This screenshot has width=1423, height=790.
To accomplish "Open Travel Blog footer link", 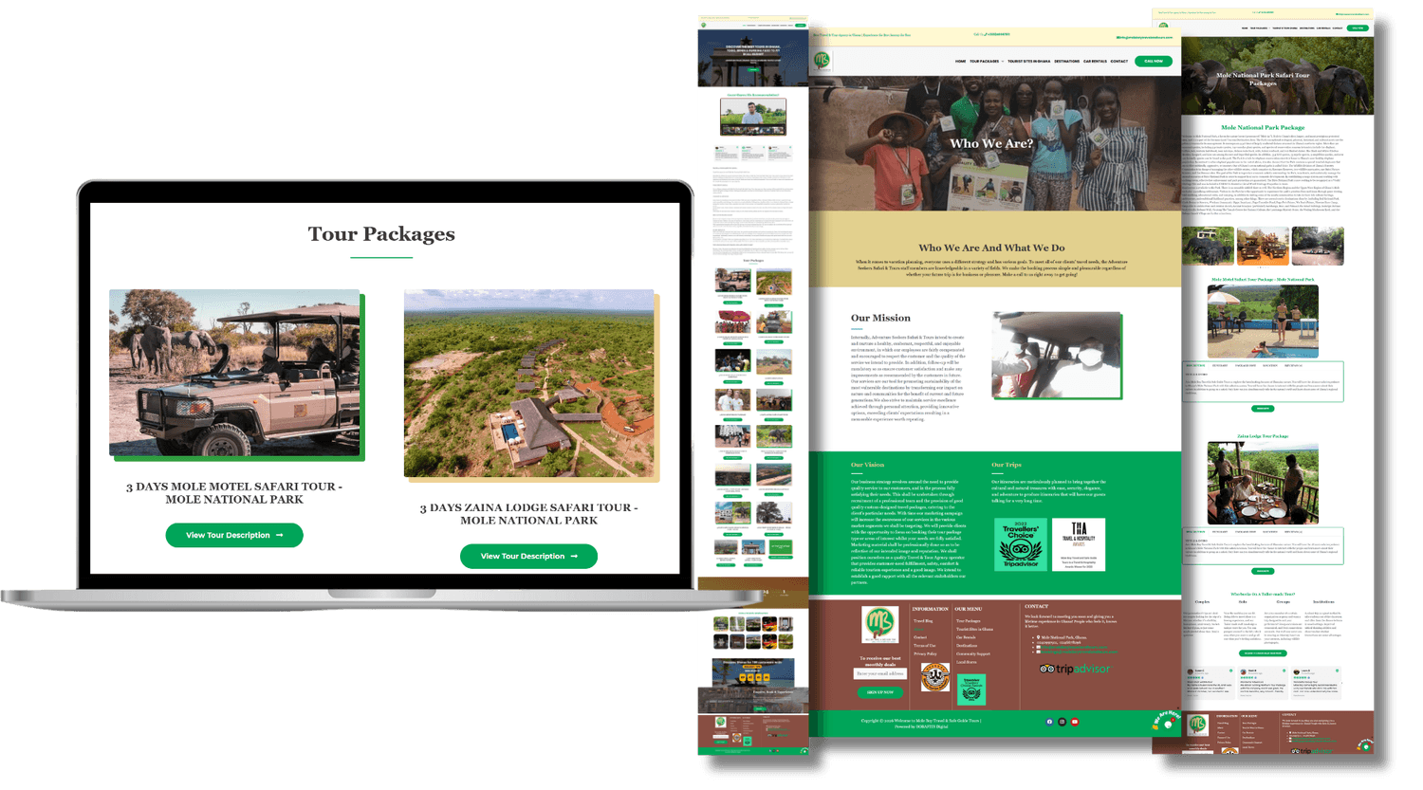I will click(923, 621).
